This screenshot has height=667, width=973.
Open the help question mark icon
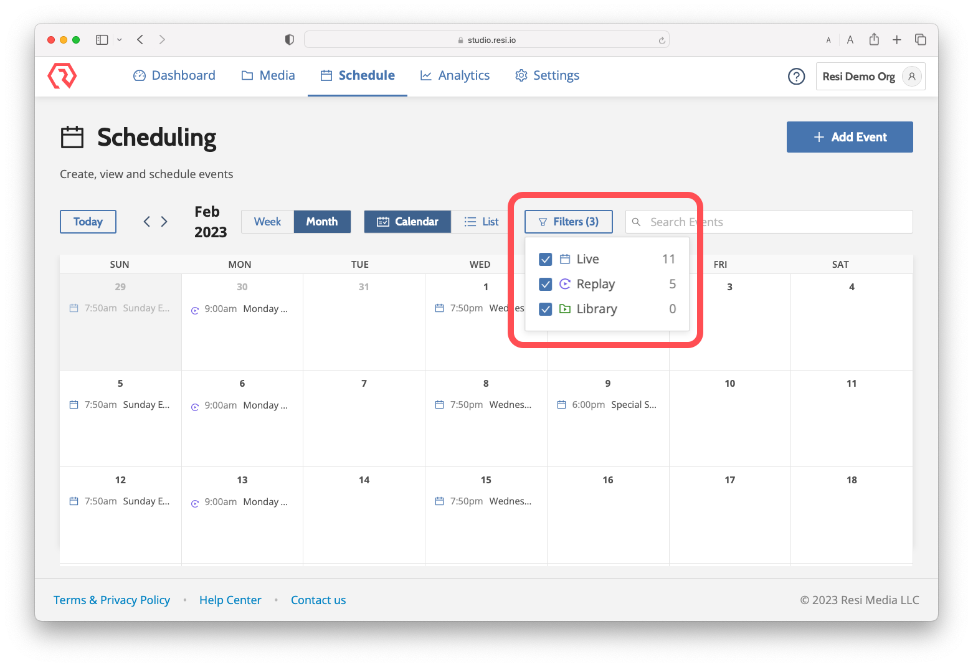[x=796, y=77]
